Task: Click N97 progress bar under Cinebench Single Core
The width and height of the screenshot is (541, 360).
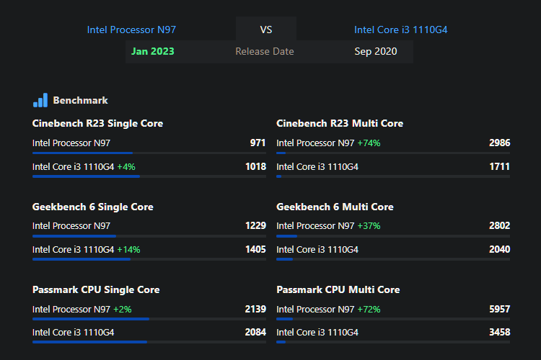Action: [x=149, y=153]
